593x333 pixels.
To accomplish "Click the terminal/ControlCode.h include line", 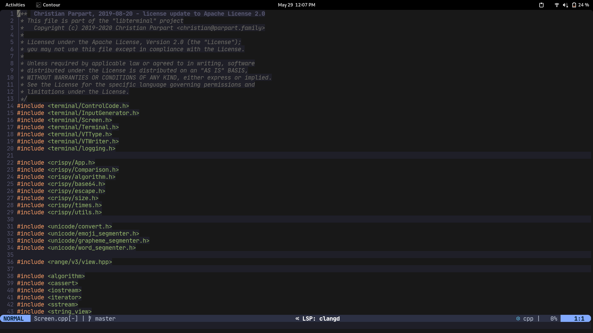I will pyautogui.click(x=73, y=106).
